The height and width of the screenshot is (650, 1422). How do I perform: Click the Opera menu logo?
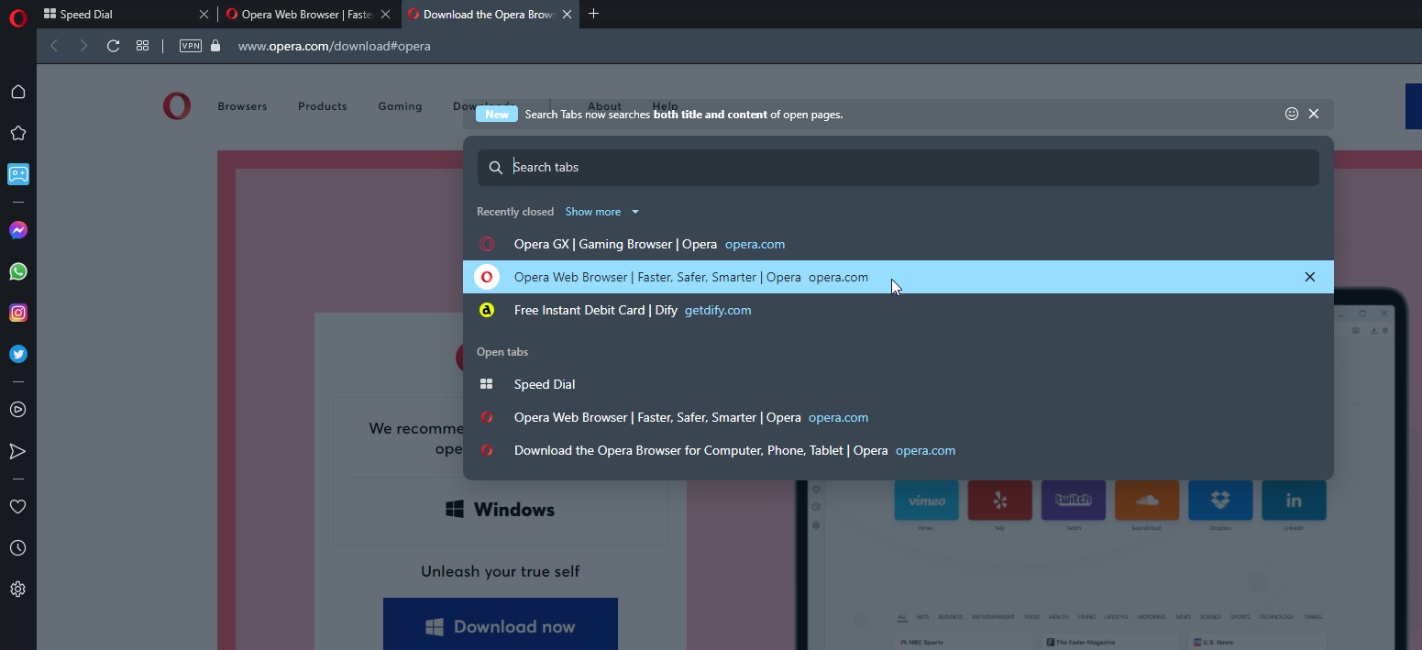pos(17,15)
